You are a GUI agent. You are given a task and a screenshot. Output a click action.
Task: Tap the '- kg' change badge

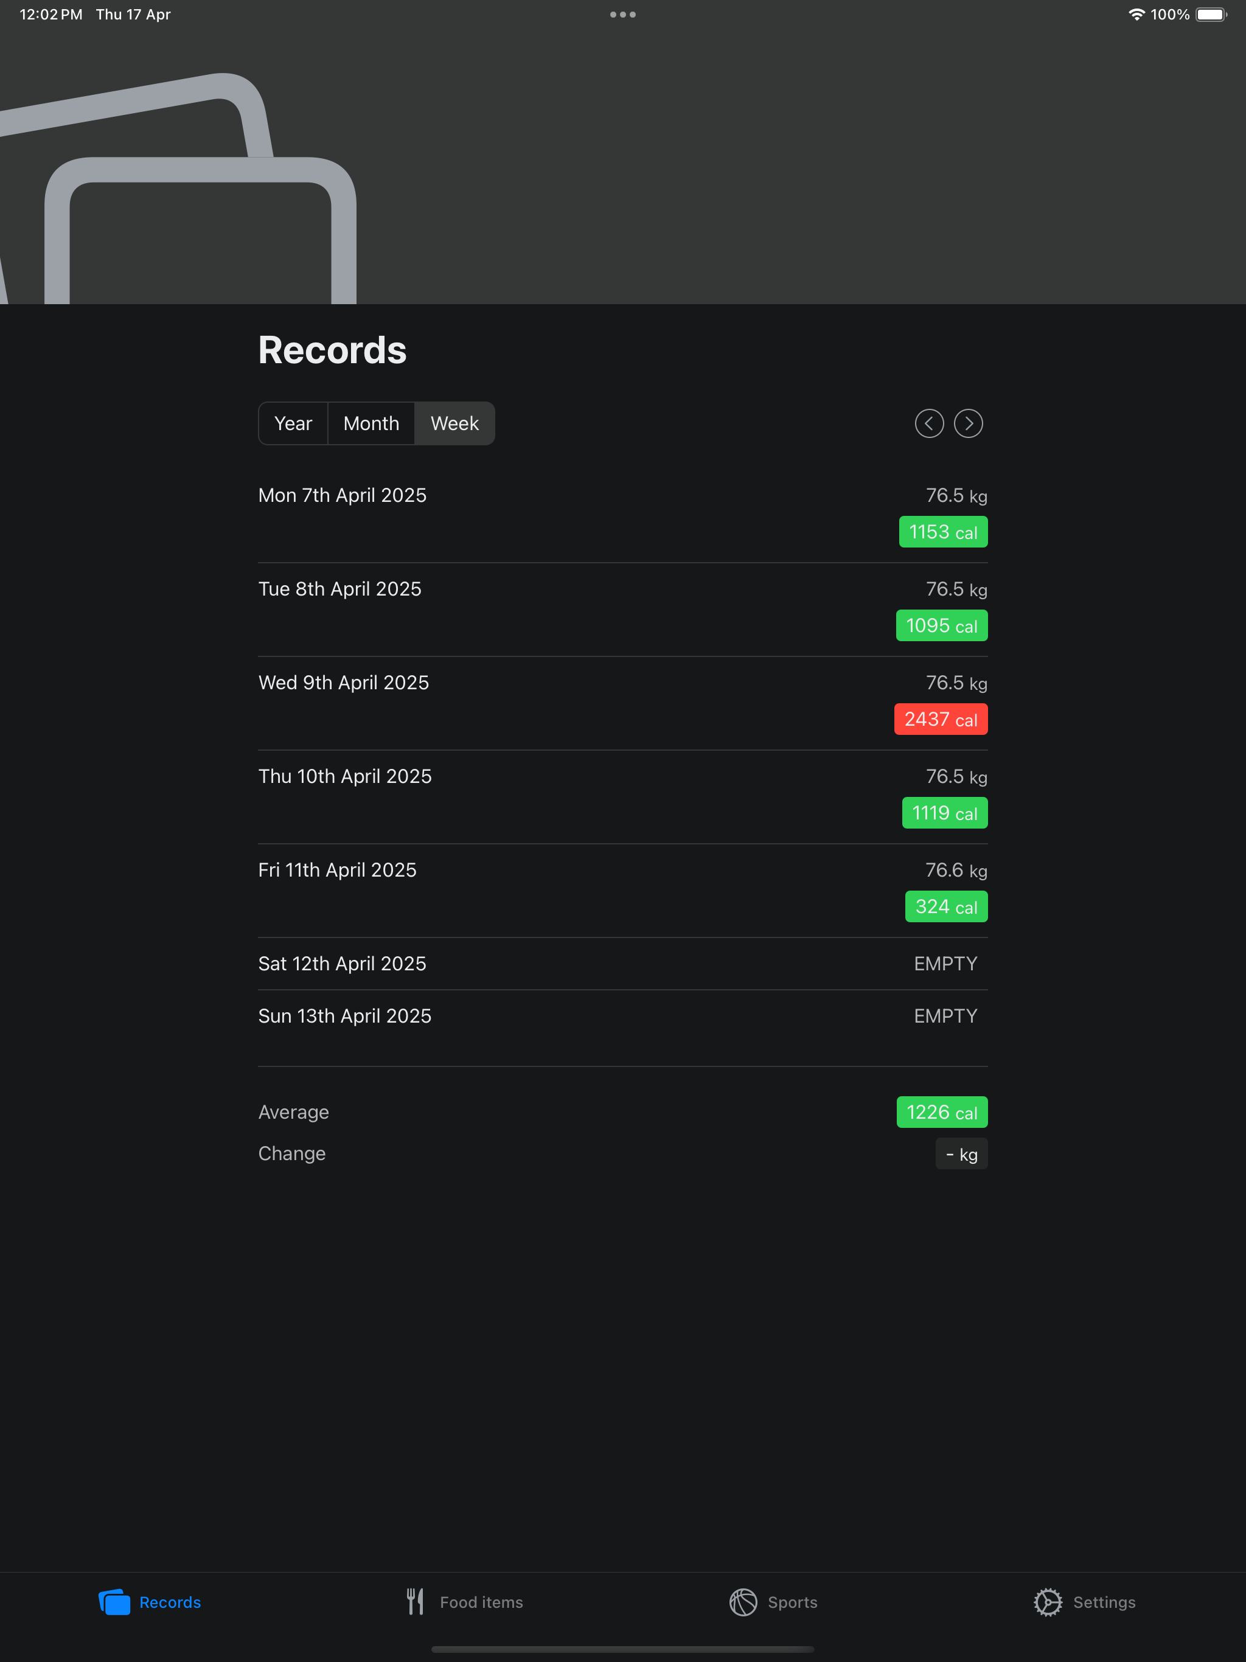[961, 1154]
